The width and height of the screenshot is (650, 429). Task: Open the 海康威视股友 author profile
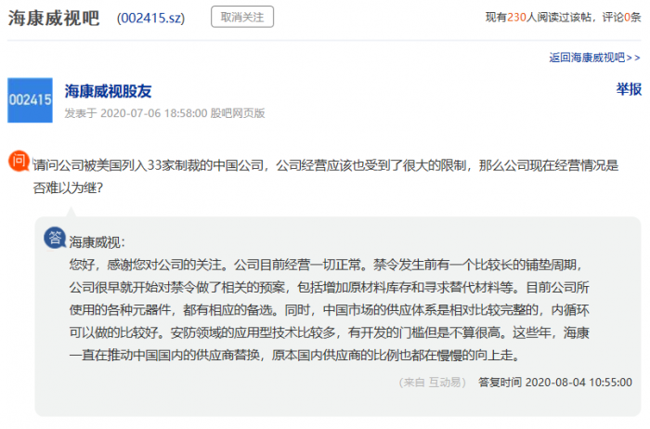click(108, 91)
